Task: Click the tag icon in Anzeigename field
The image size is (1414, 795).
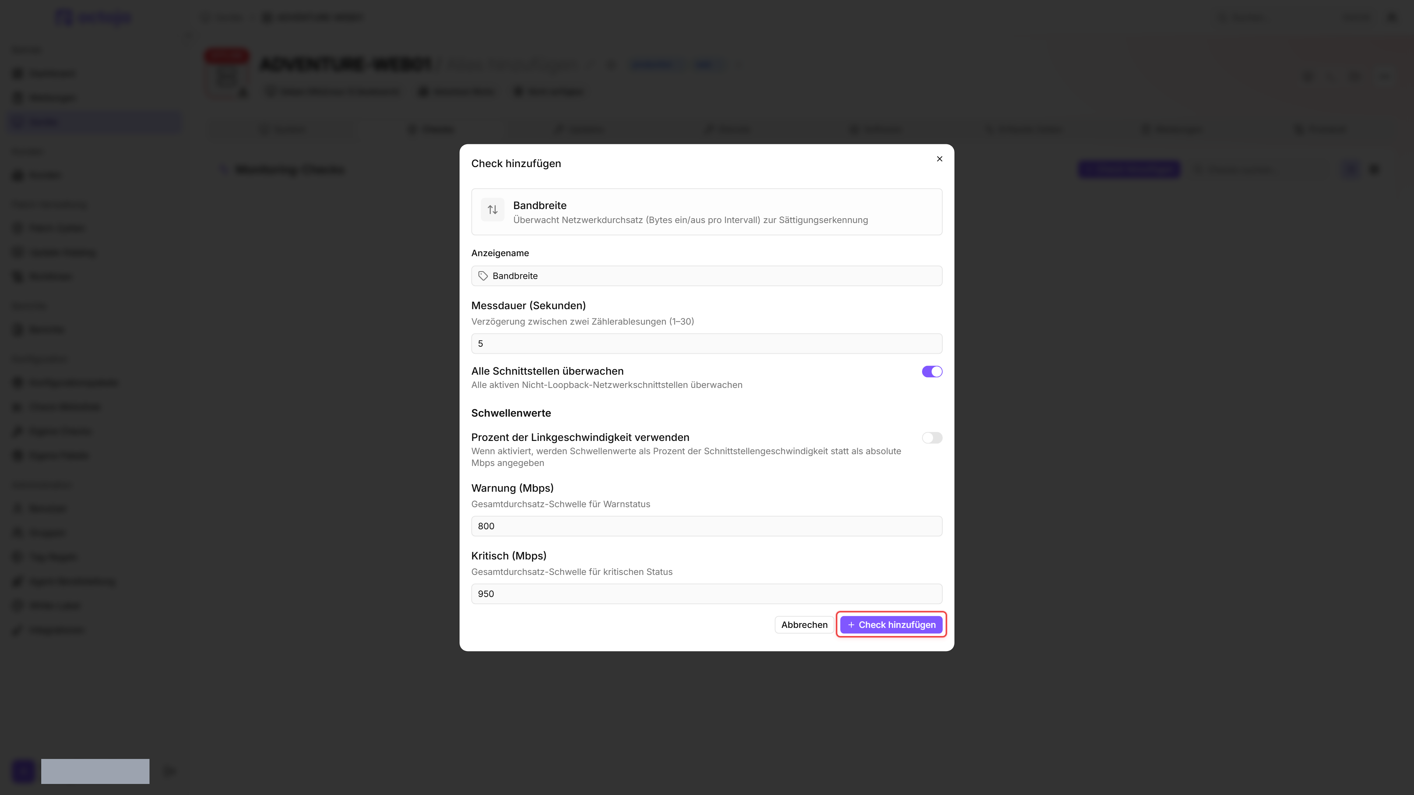Action: point(483,276)
